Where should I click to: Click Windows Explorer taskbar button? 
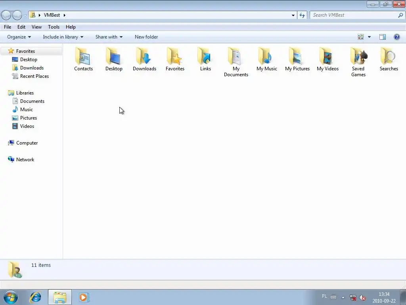coord(60,297)
